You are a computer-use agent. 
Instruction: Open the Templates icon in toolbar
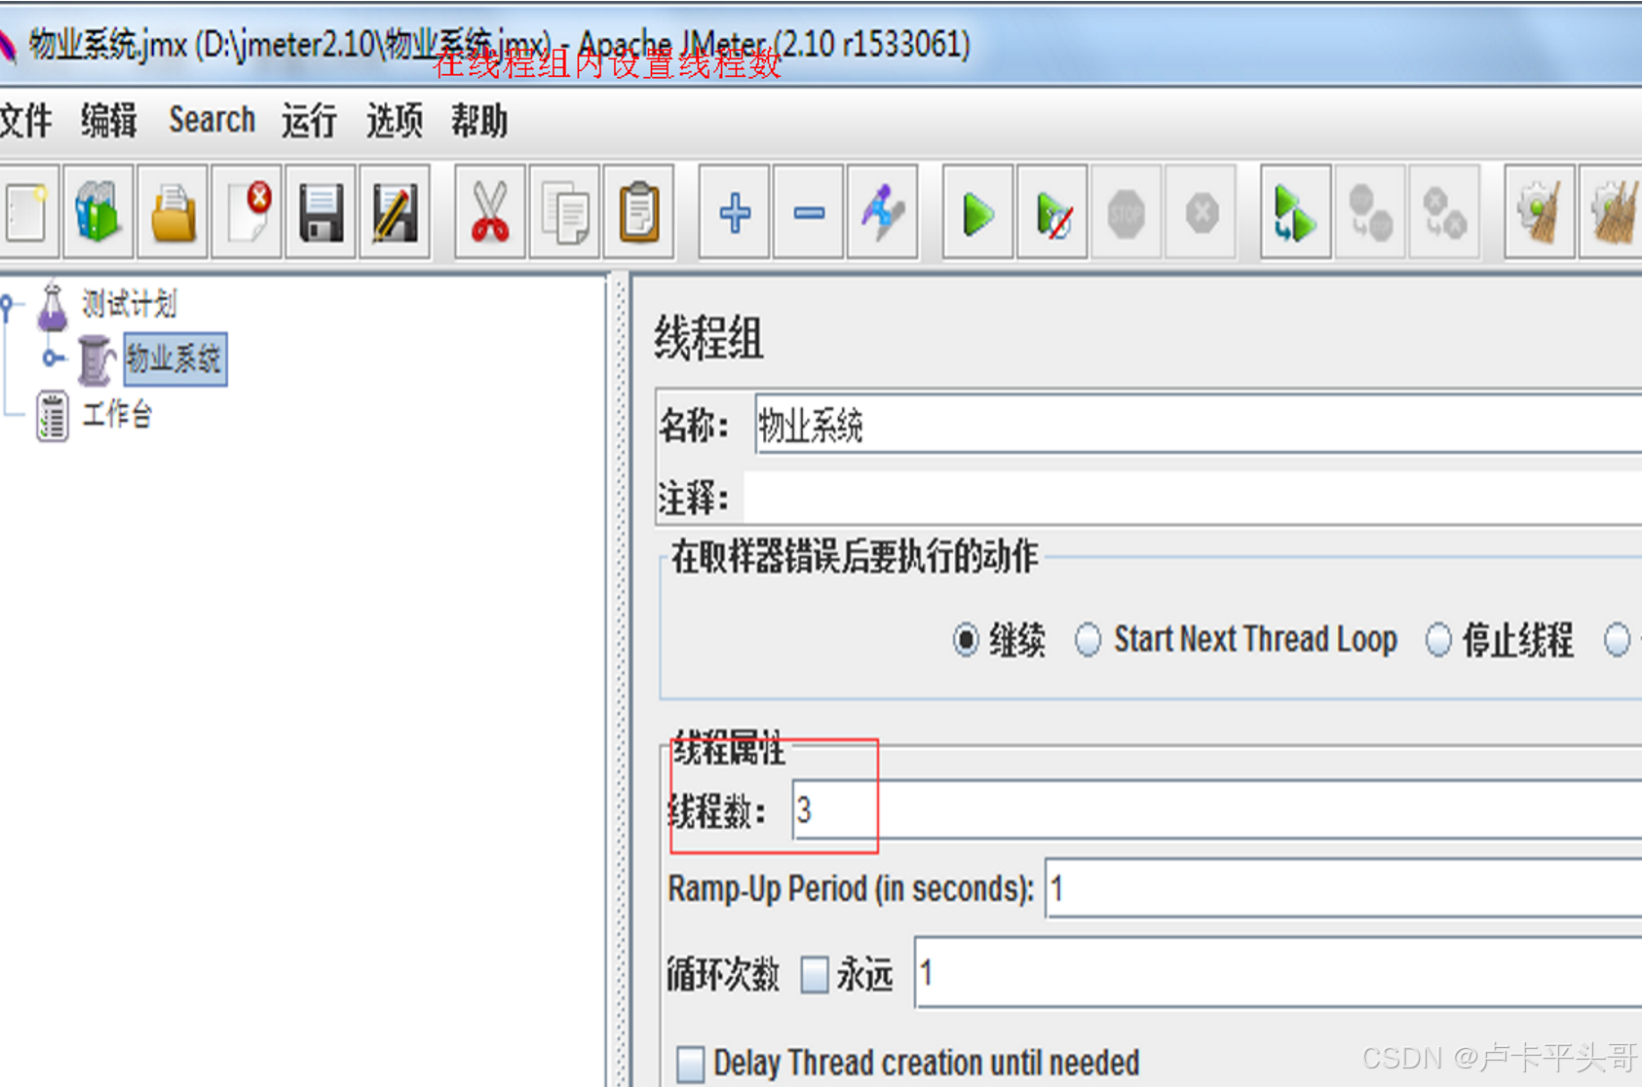pos(98,212)
